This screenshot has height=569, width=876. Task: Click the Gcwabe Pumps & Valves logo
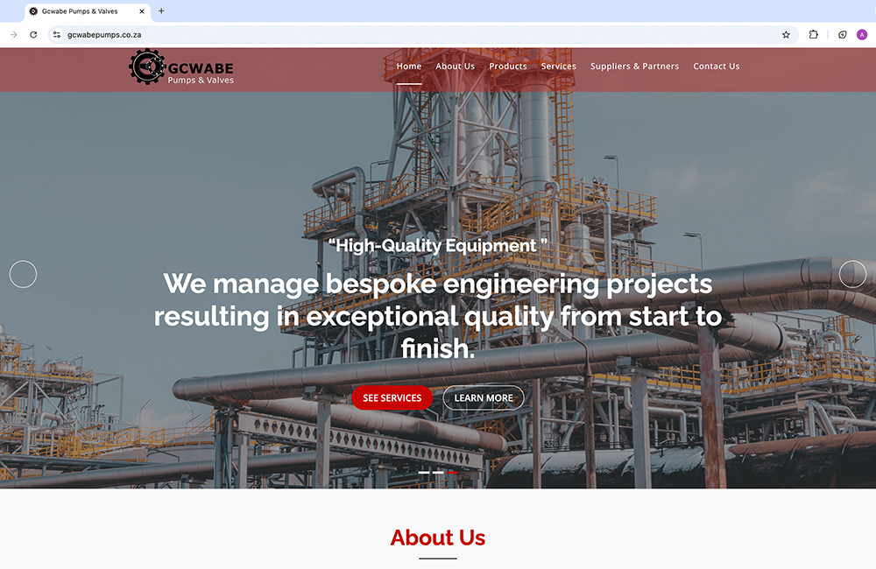click(x=181, y=67)
